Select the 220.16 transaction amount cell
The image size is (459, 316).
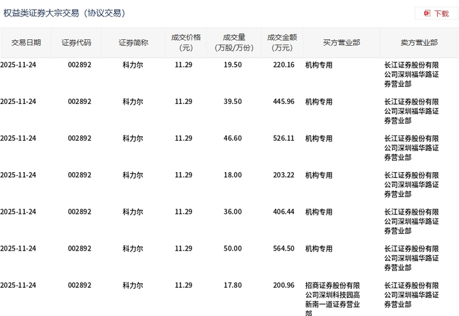coord(283,65)
